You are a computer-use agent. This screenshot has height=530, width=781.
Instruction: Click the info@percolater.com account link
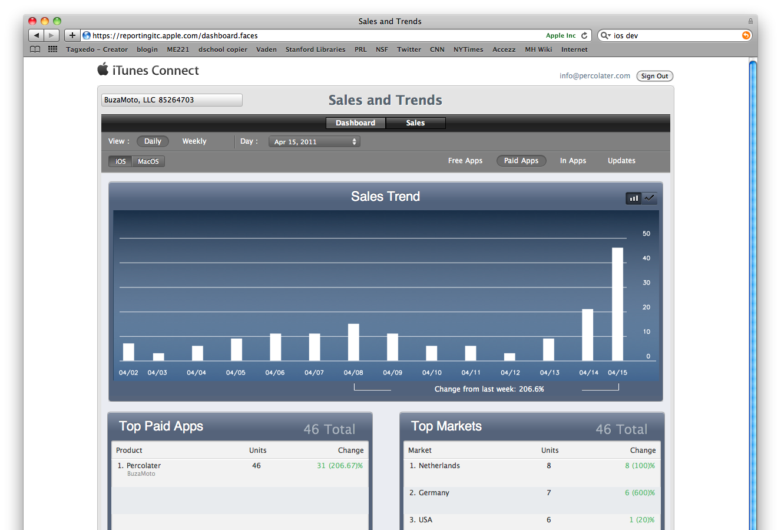[x=595, y=76]
